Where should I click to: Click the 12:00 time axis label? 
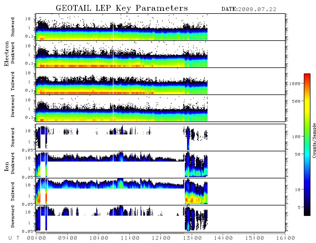(161, 238)
